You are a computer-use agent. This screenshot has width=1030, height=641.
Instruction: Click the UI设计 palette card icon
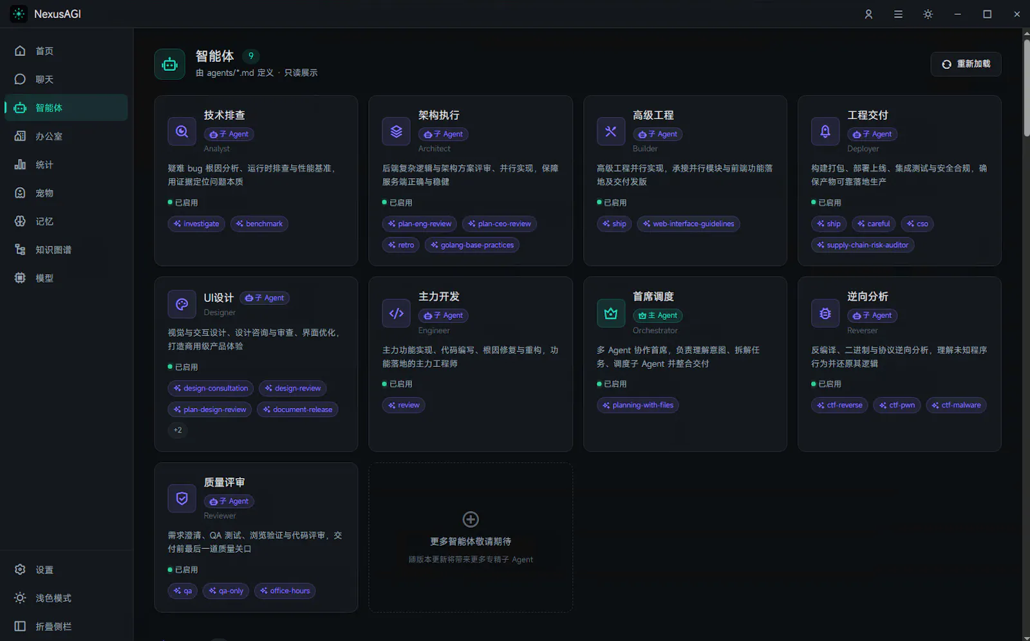[x=182, y=304]
